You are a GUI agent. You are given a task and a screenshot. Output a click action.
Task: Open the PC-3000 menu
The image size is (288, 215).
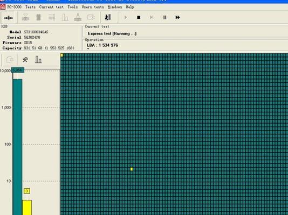pos(15,7)
